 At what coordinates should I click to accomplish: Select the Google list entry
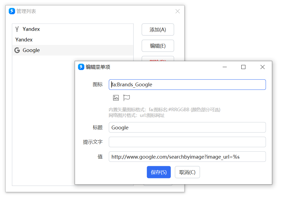(73, 50)
